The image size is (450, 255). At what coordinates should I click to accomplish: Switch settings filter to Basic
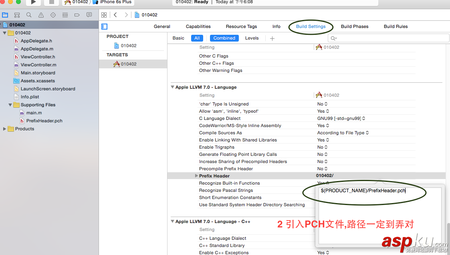click(x=178, y=38)
